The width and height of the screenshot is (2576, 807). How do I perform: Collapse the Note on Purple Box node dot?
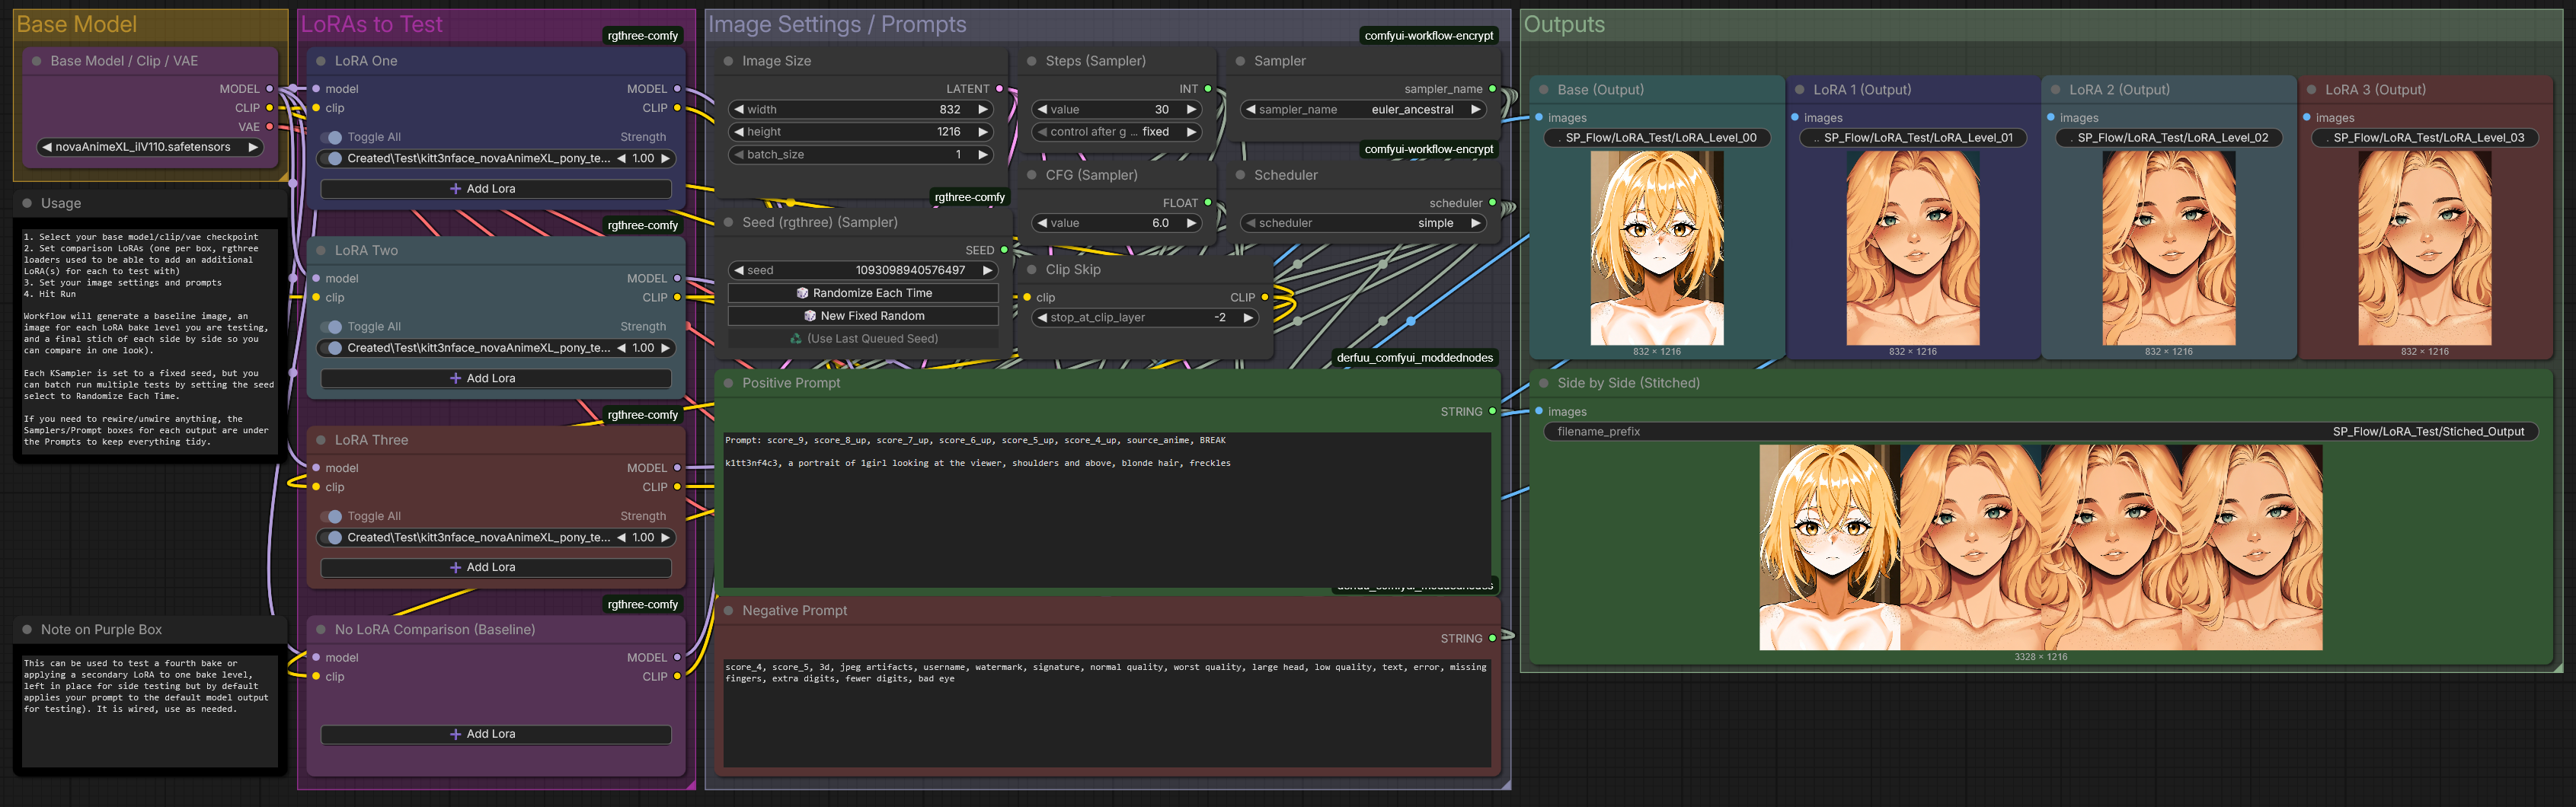click(x=27, y=629)
